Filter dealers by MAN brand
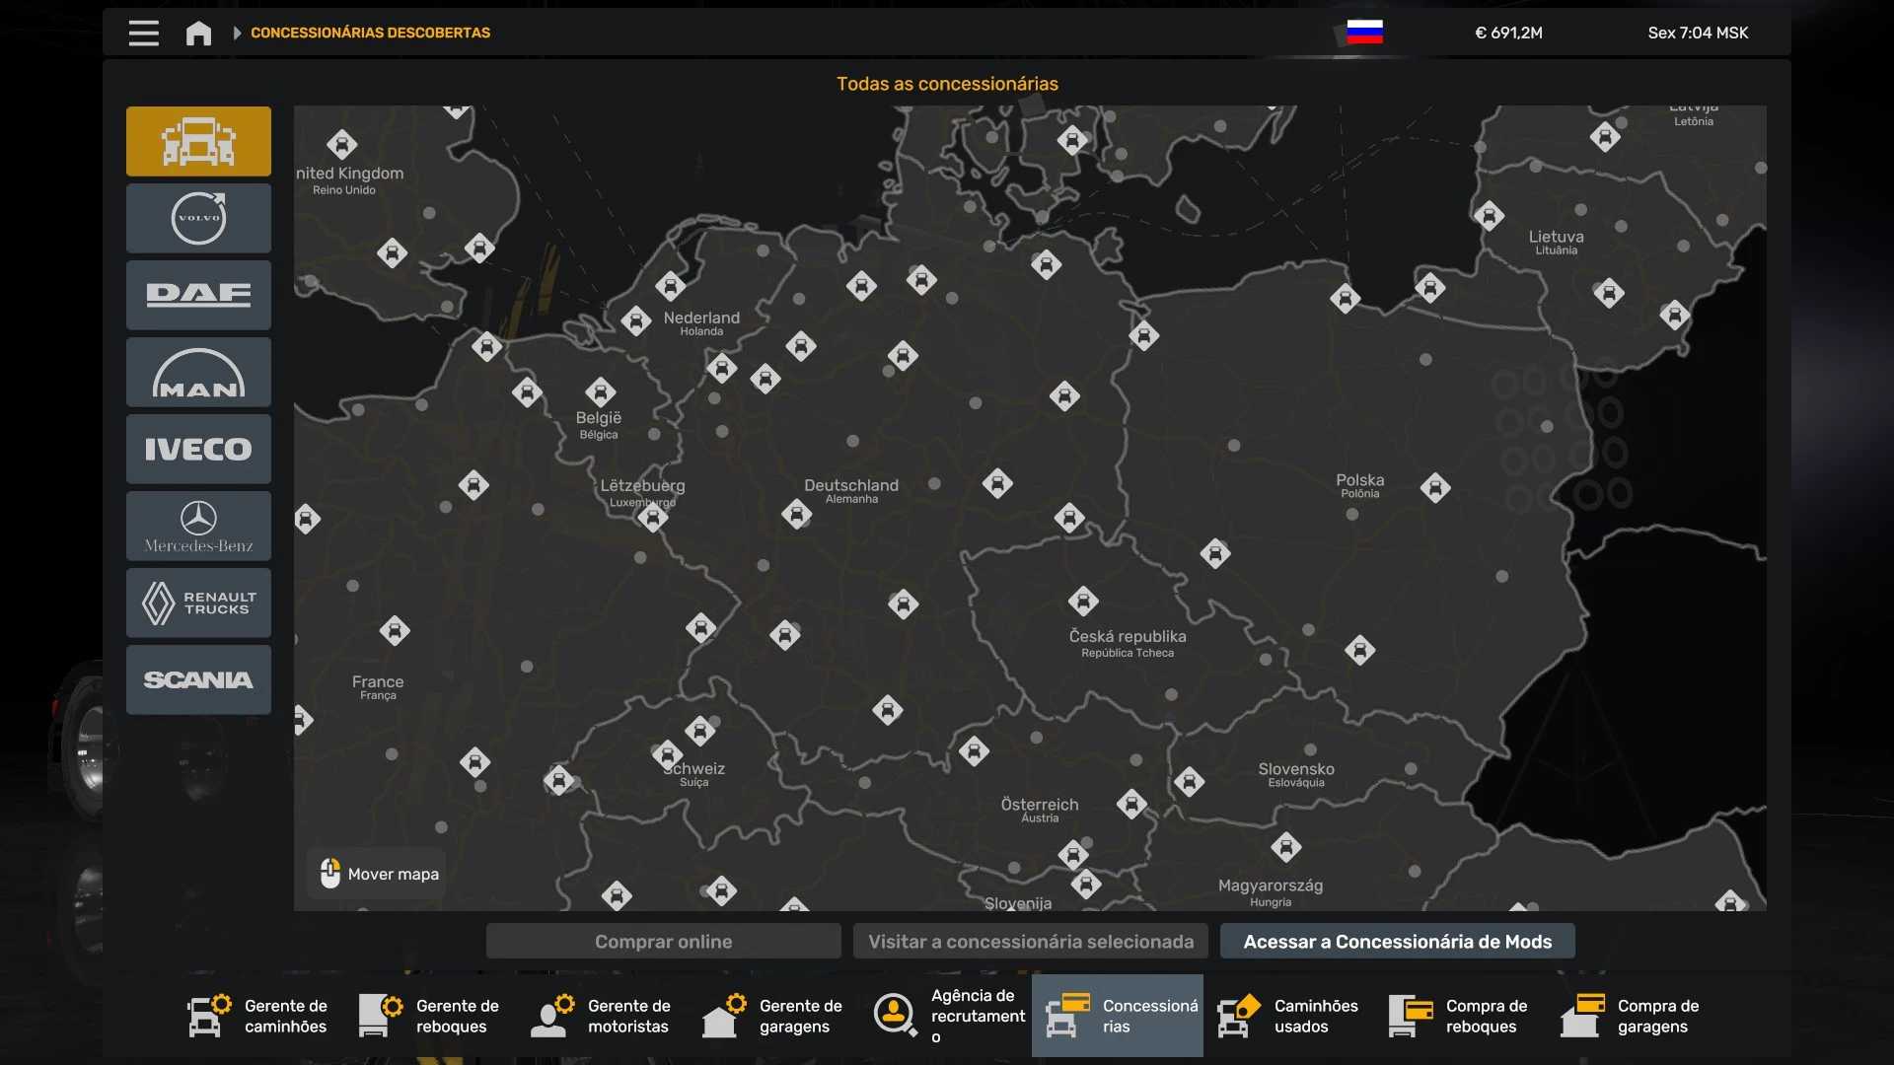The image size is (1894, 1065). pos(198,372)
